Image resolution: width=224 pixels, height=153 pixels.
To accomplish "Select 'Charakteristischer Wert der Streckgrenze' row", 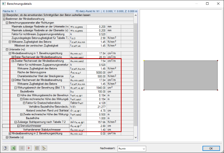I will (68, 76).
